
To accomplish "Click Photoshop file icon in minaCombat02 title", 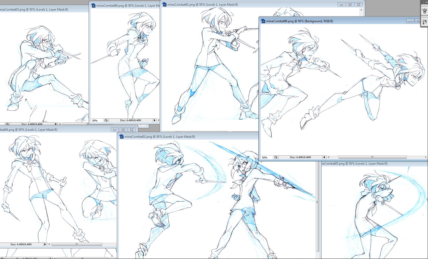I will 121,137.
